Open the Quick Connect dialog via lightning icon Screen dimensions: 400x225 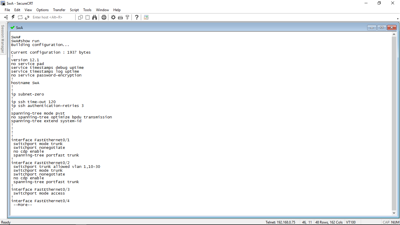(13, 17)
